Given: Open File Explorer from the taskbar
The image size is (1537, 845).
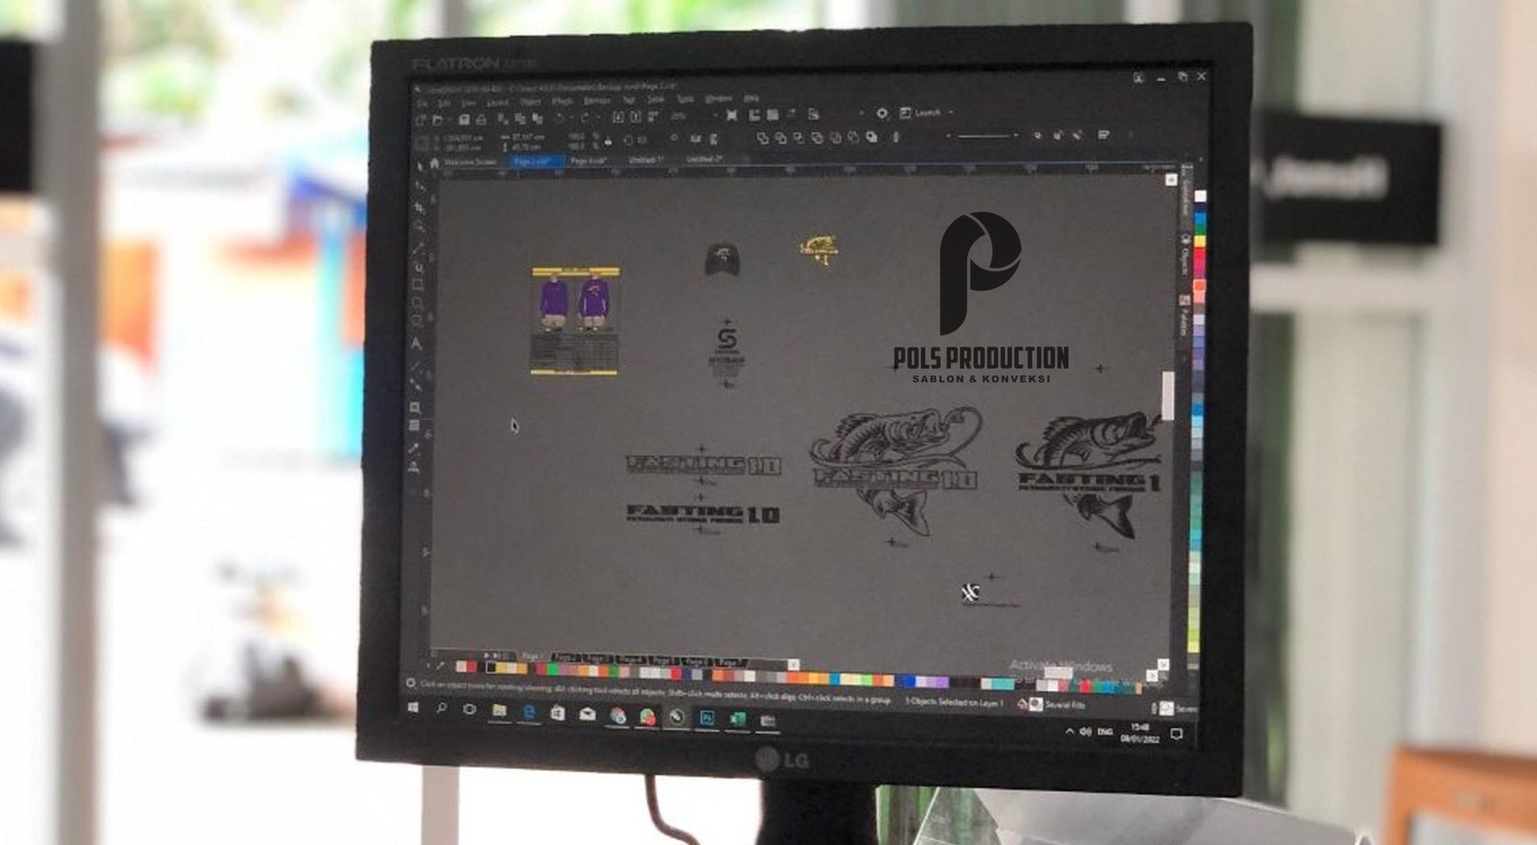Looking at the screenshot, I should click(500, 711).
